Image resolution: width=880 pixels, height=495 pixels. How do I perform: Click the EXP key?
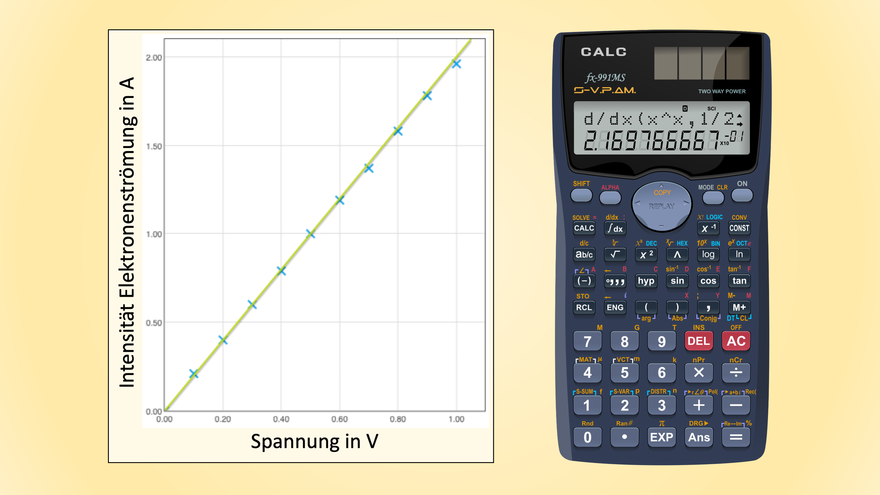(x=662, y=437)
